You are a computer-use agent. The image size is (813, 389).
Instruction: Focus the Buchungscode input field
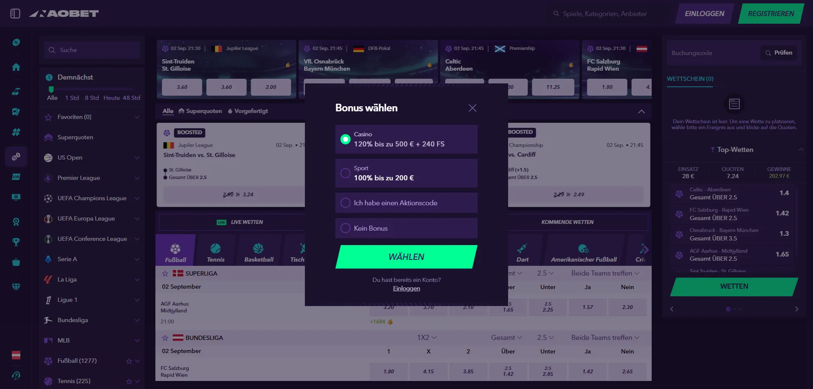pos(713,53)
